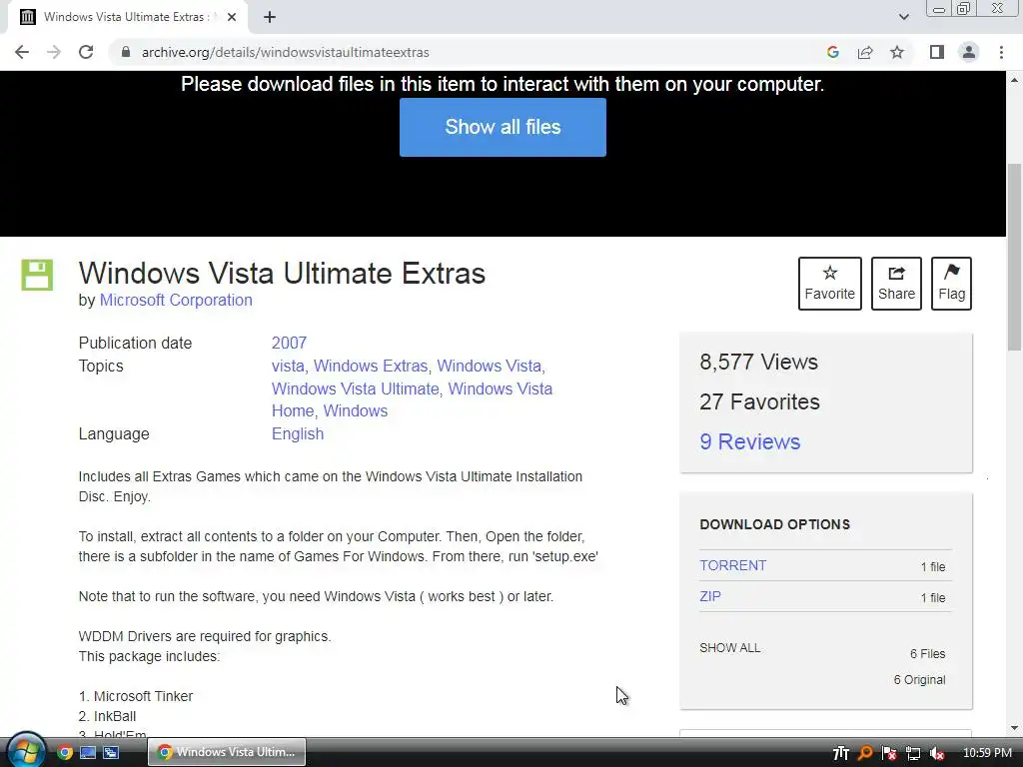1023x767 pixels.
Task: Open the Windows Vista Ultimate topic link
Action: [x=355, y=388]
